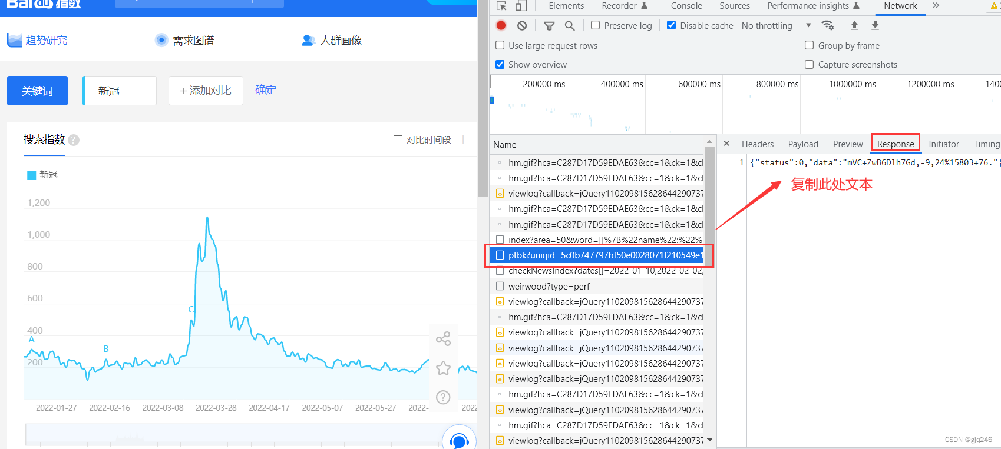Uncheck Disable cache checkbox

pos(671,25)
